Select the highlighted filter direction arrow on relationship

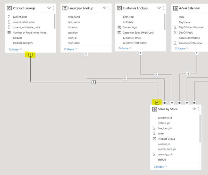[x=94, y=82]
